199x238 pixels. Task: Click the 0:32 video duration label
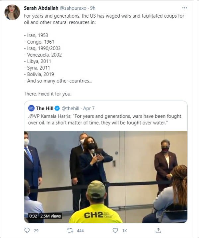tap(33, 216)
